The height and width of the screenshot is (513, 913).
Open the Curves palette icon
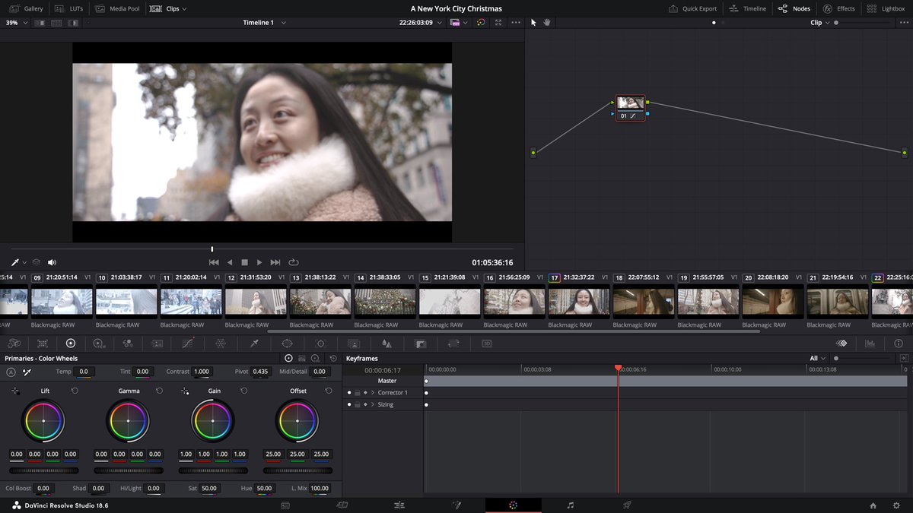[x=187, y=344]
